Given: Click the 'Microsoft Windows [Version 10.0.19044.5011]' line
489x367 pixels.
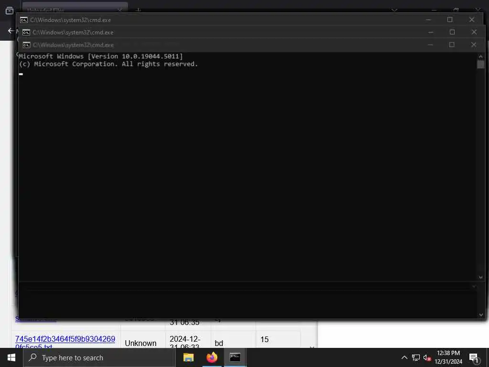Looking at the screenshot, I should pos(101,56).
